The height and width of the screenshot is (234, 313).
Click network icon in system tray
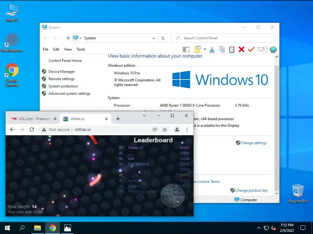point(266,228)
